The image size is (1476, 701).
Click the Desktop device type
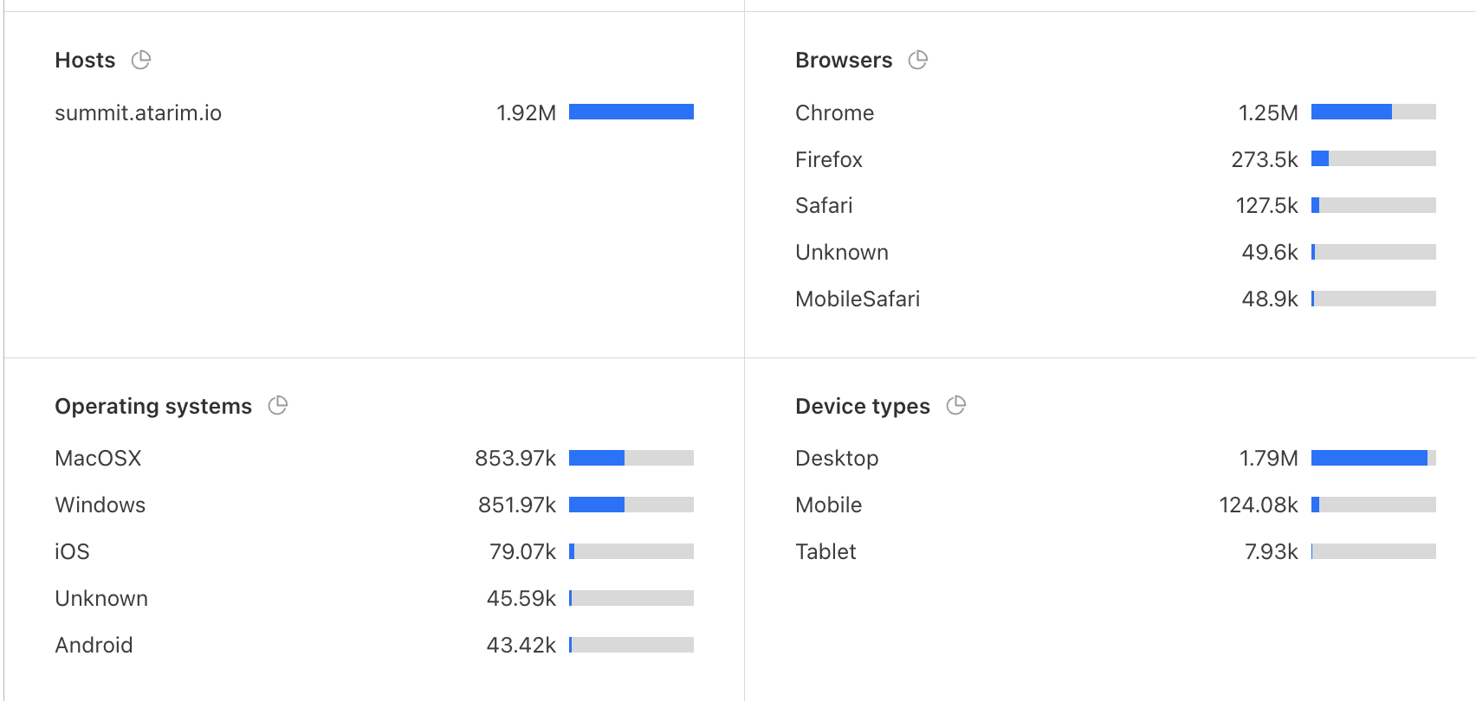[x=836, y=458]
